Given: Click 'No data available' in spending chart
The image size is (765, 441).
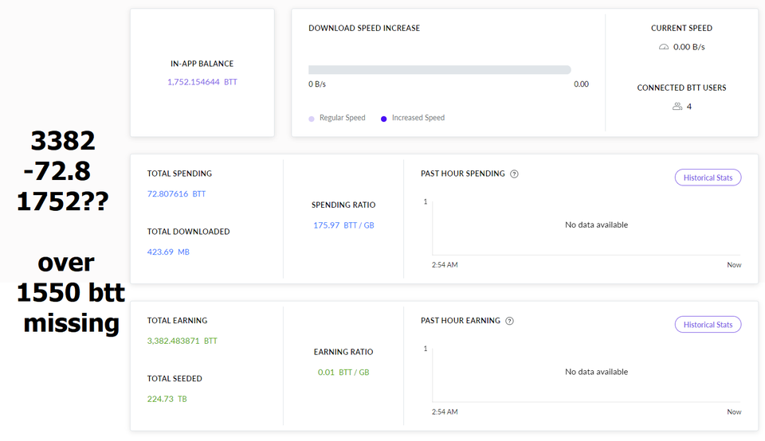Looking at the screenshot, I should (596, 224).
